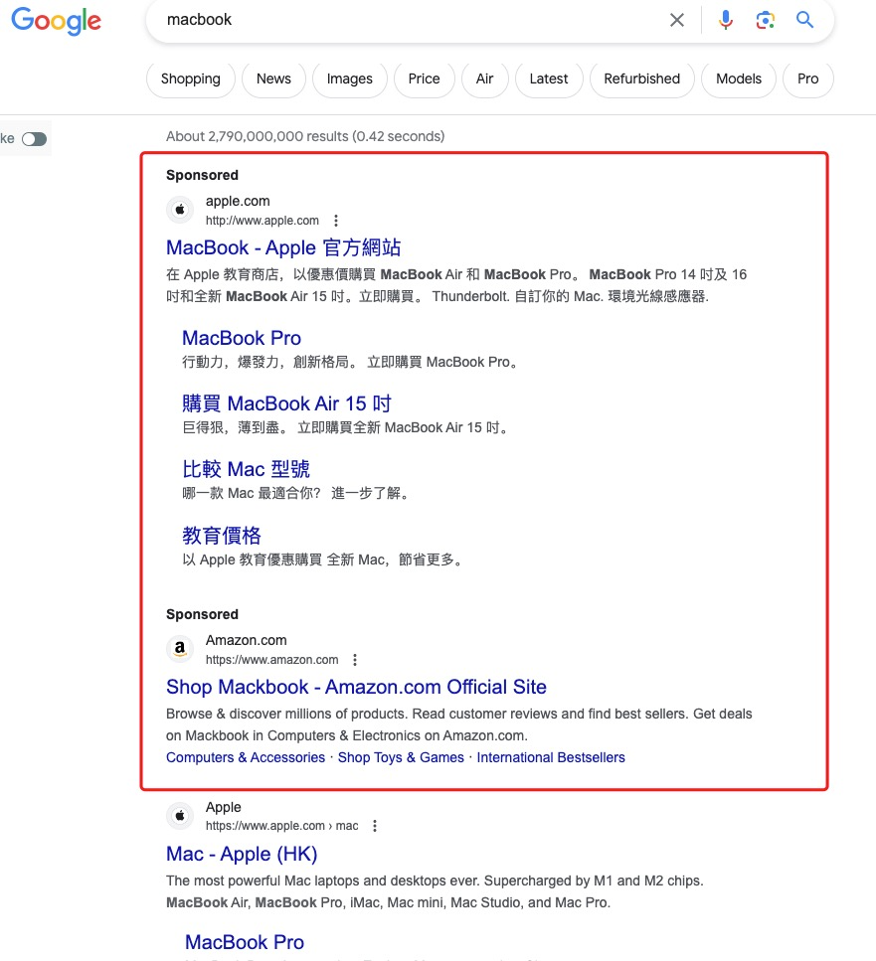Viewport: 876px width, 961px height.
Task: Click the blue magnifier search icon
Action: click(804, 20)
